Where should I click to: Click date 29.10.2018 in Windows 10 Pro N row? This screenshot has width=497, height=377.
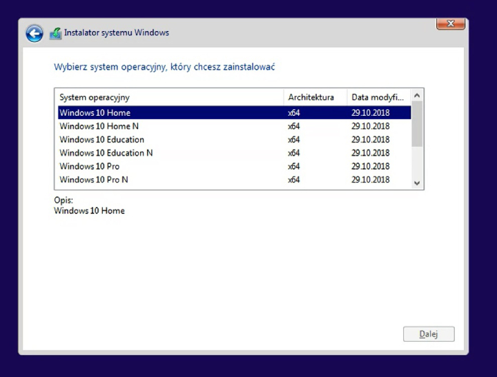pos(370,179)
